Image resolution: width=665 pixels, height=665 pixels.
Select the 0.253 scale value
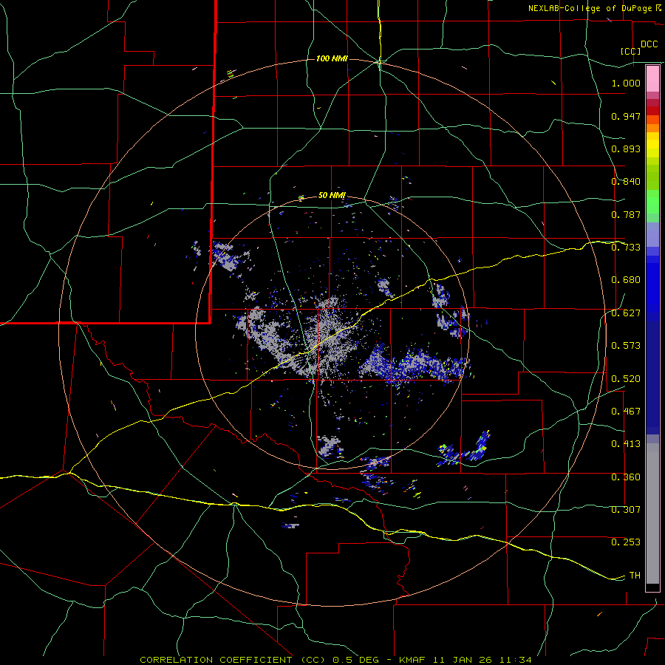click(626, 542)
